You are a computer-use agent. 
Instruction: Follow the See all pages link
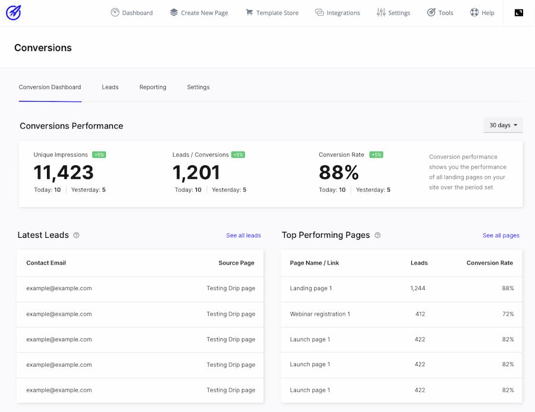(501, 235)
